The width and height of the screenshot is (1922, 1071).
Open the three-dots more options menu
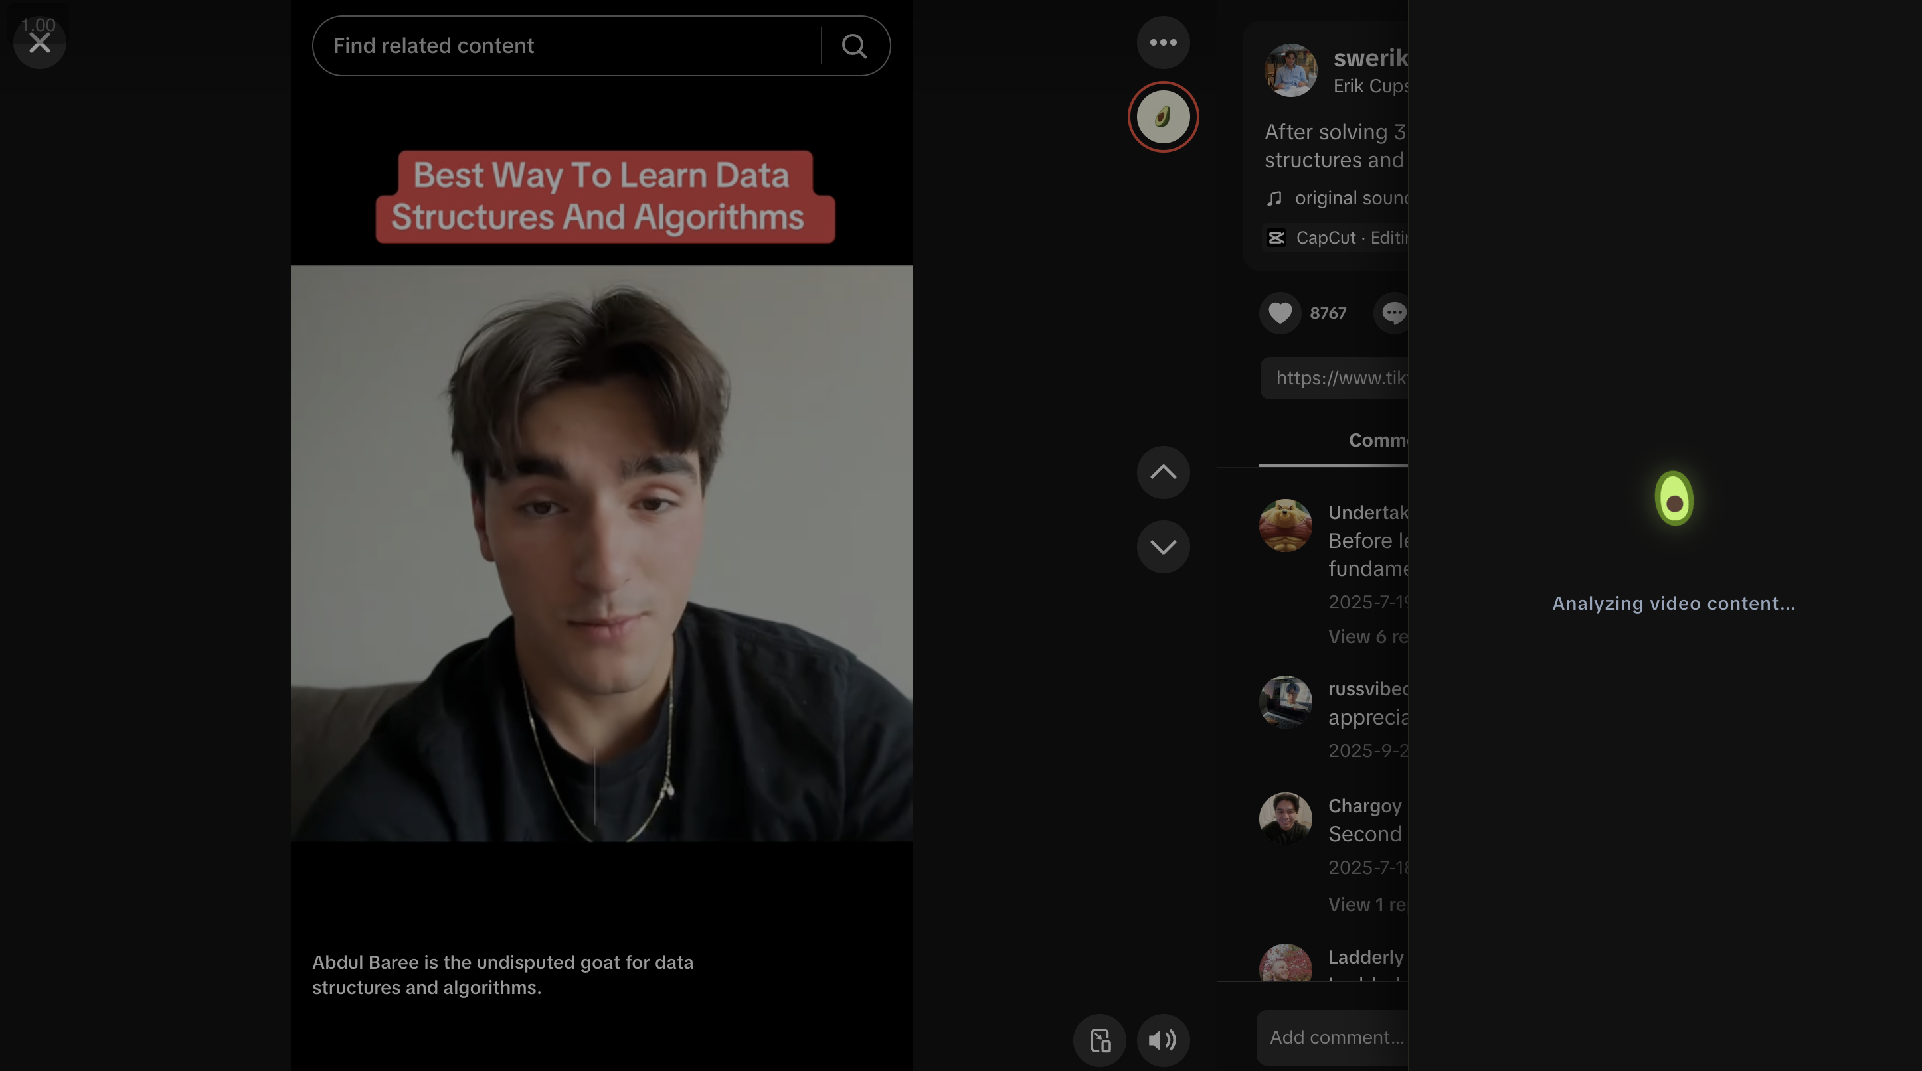point(1162,42)
